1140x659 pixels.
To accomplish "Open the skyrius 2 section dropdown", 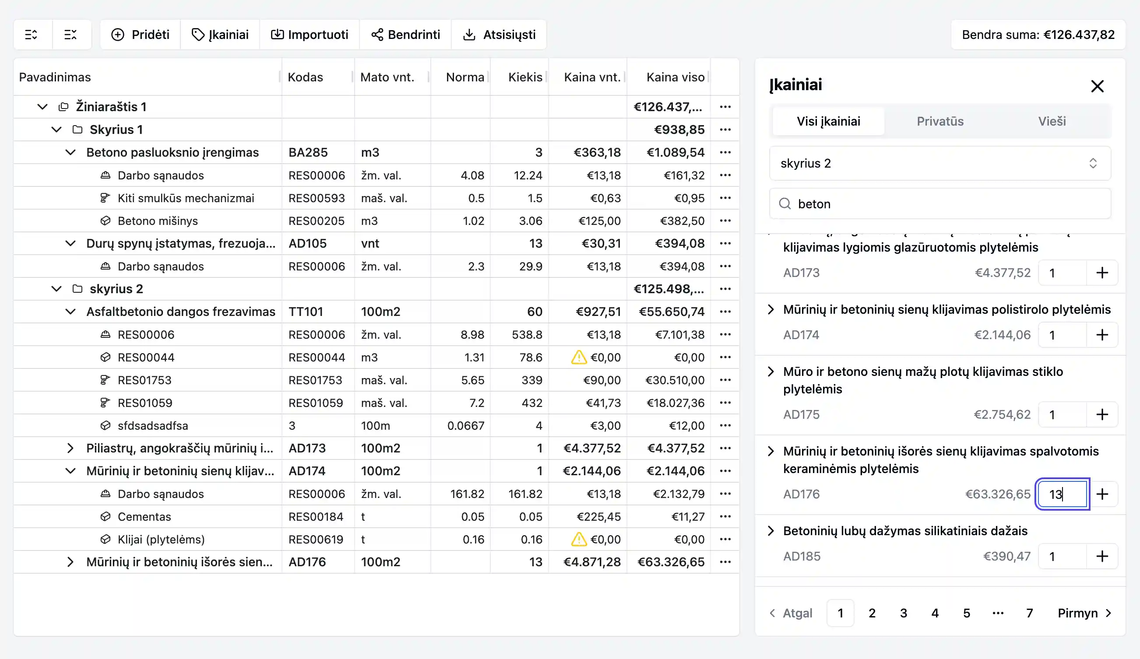I will (939, 163).
